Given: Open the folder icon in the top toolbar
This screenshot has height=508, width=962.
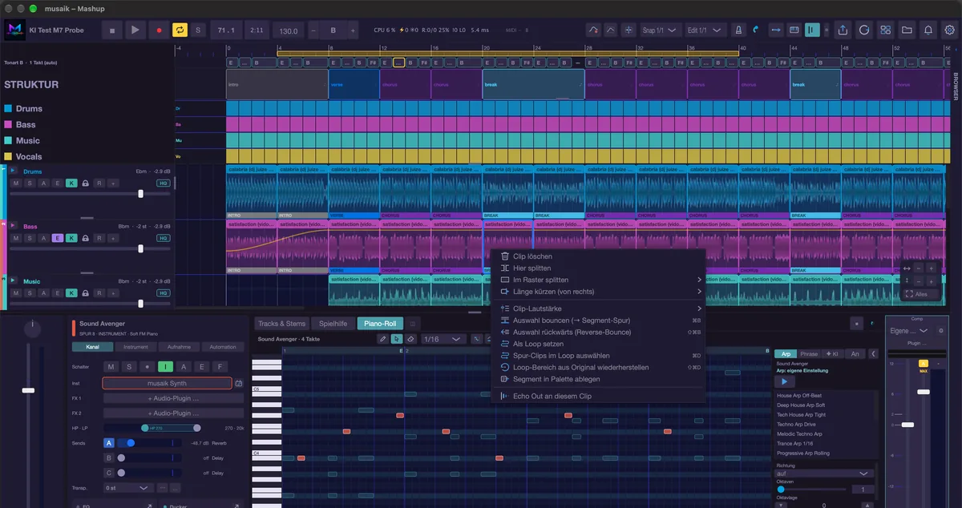Looking at the screenshot, I should (x=907, y=30).
